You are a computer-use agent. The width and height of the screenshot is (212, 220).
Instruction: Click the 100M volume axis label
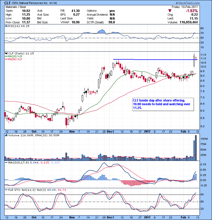[204, 139]
